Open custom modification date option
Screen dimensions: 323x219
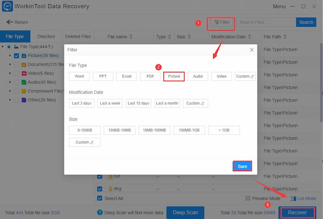coord(195,103)
